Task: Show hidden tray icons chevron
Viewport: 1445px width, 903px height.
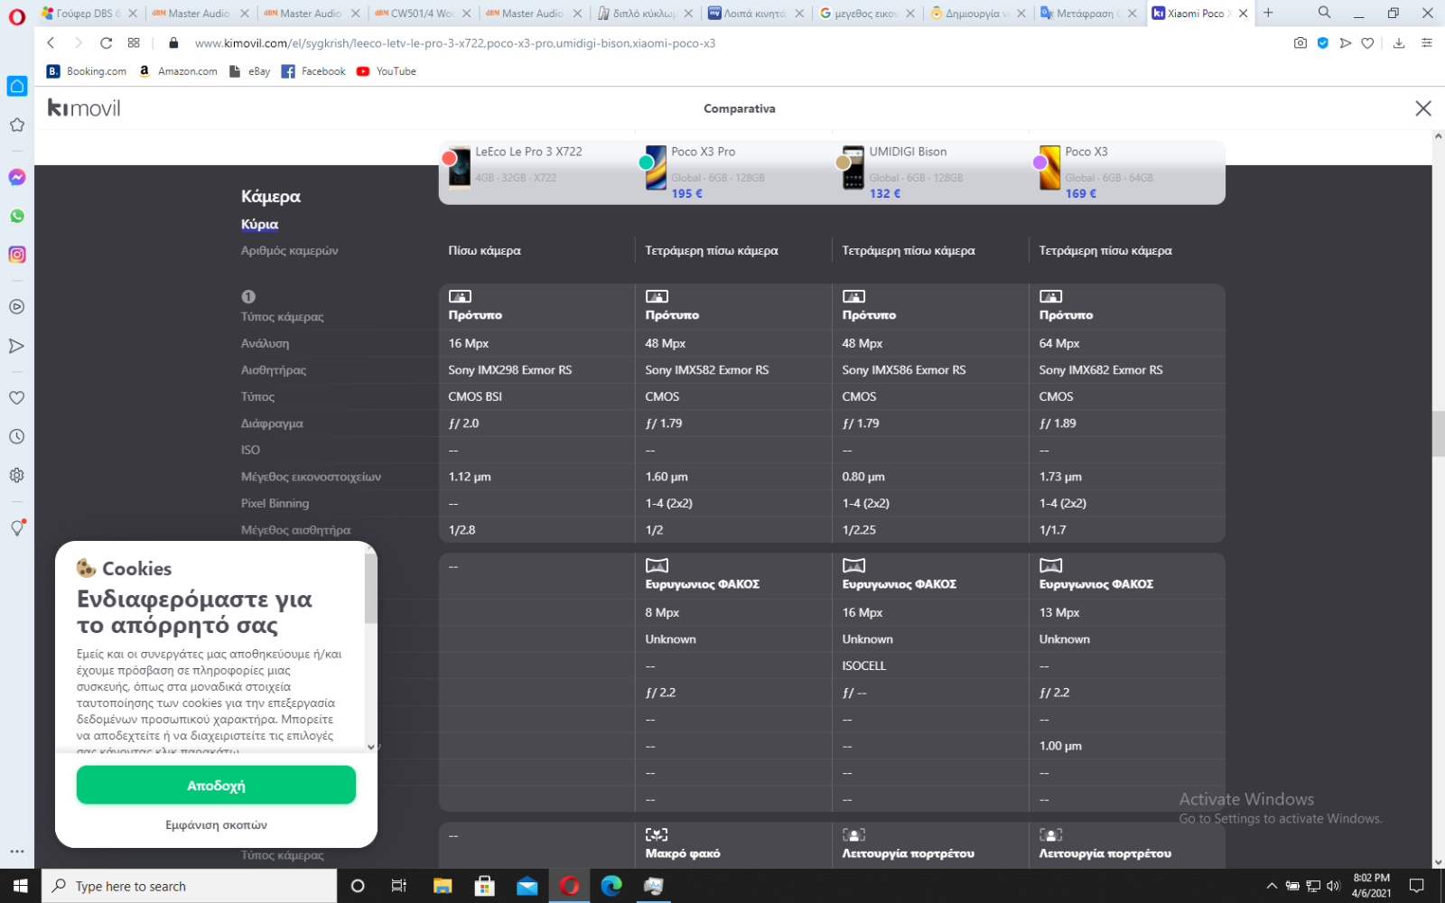Action: tap(1272, 886)
